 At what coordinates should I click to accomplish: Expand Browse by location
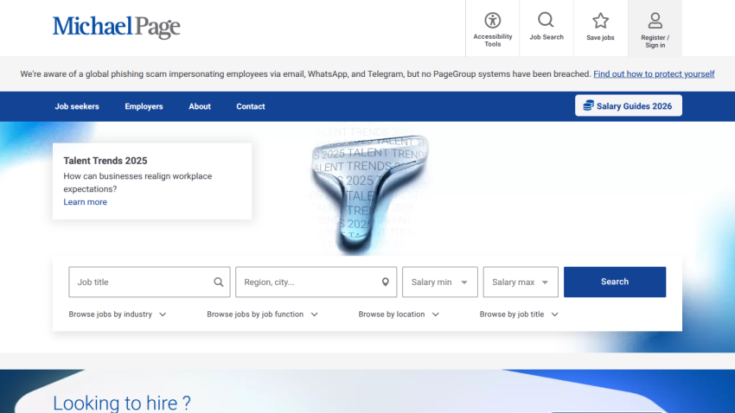(399, 315)
